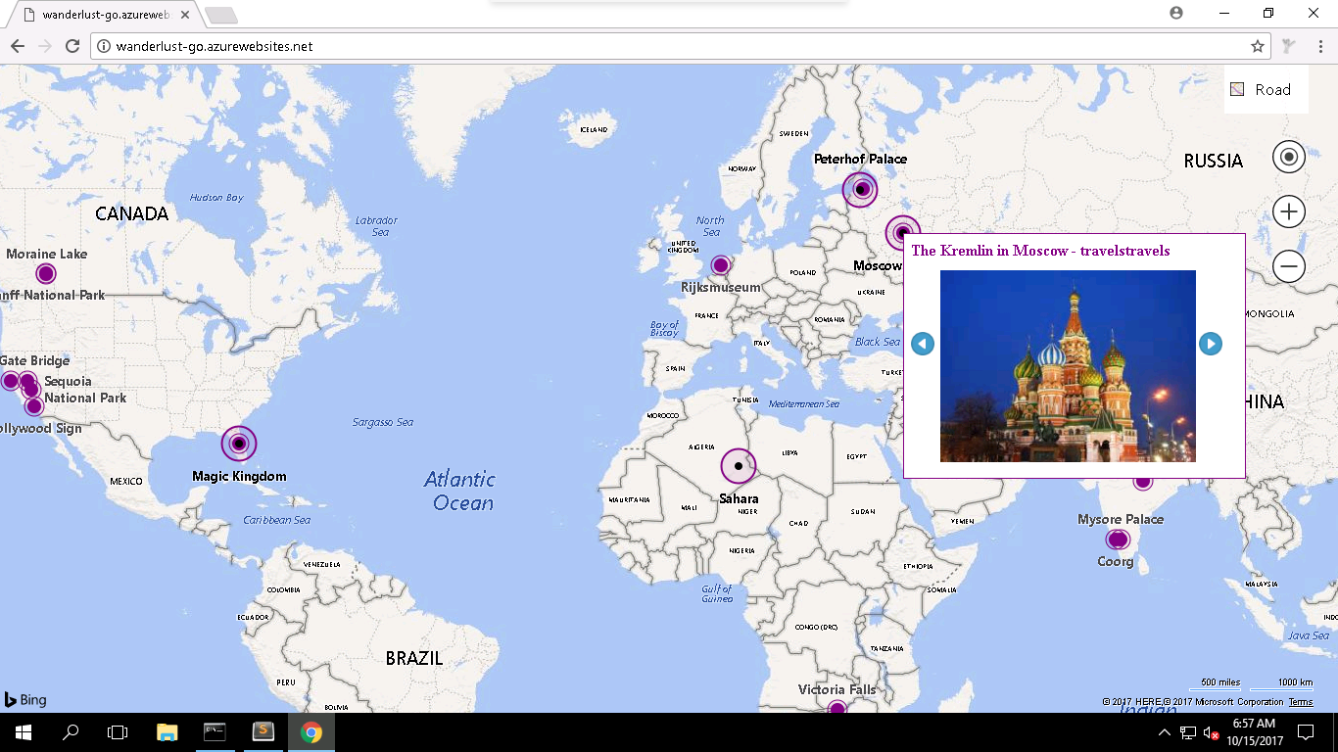Click the muted volume tray icon
The width and height of the screenshot is (1338, 752).
click(x=1212, y=732)
